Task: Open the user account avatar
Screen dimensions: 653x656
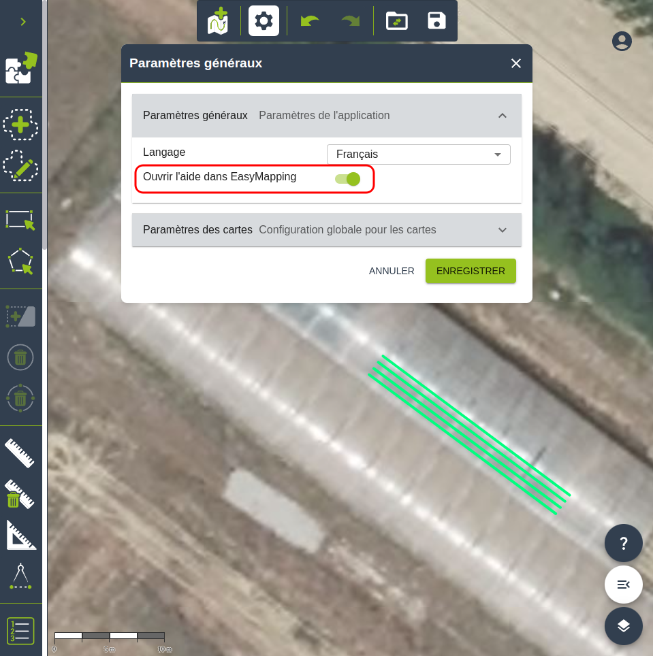Action: point(622,42)
